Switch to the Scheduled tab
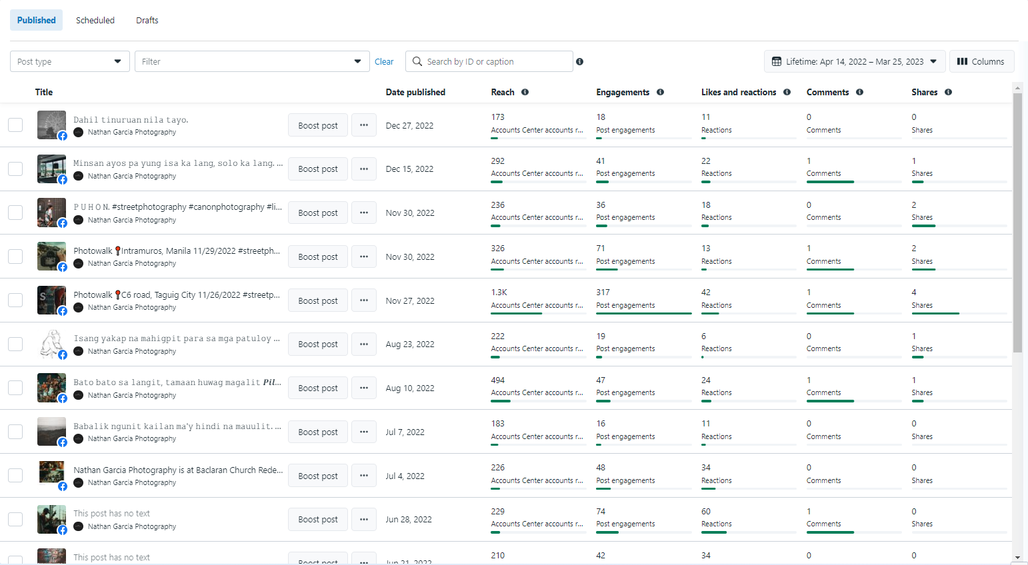Screen dimensions: 1028x565 tap(95, 20)
